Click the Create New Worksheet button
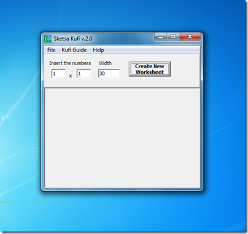This screenshot has height=234, width=248. (x=150, y=69)
